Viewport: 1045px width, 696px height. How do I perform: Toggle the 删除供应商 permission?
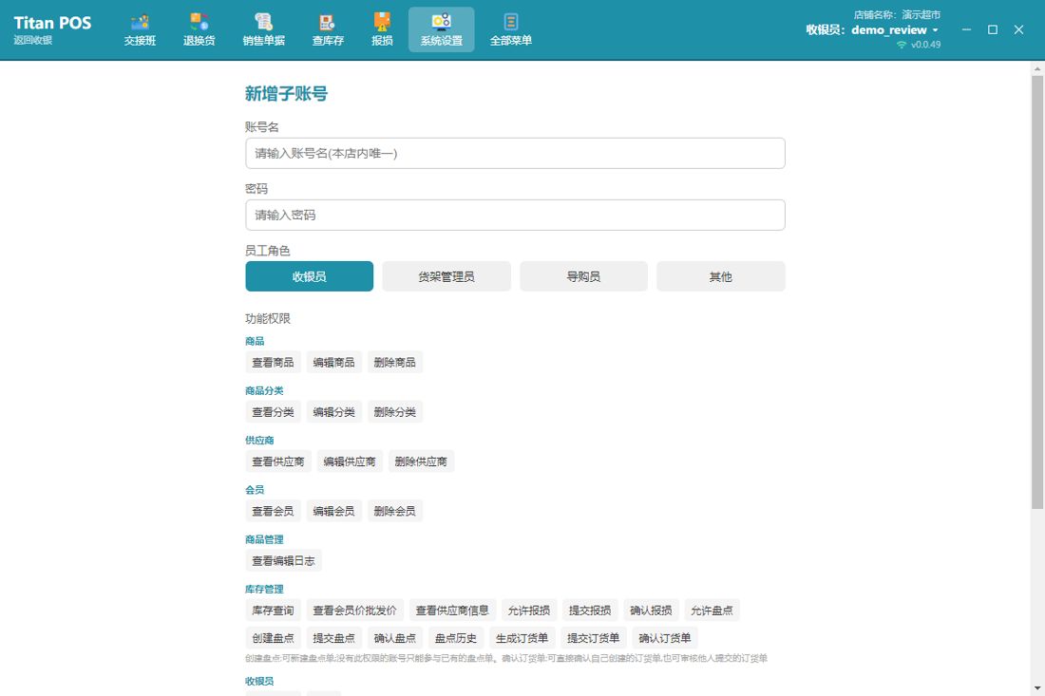(421, 461)
